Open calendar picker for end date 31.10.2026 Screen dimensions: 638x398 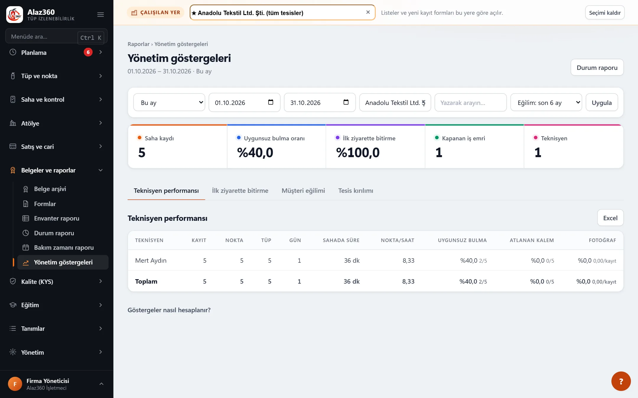click(346, 102)
